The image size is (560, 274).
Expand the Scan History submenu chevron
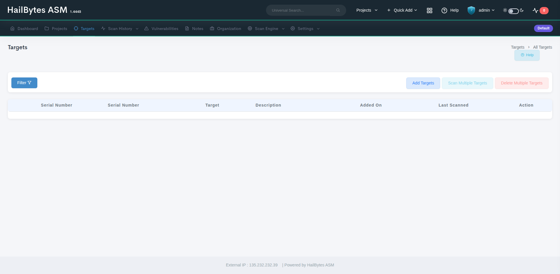(137, 29)
